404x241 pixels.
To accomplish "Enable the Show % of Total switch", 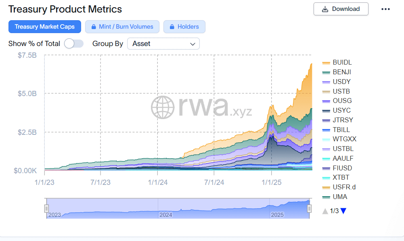I will 74,43.
